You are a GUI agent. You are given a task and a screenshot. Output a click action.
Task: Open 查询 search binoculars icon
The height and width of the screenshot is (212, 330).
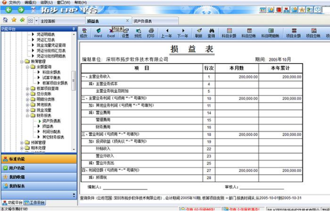(x=211, y=33)
